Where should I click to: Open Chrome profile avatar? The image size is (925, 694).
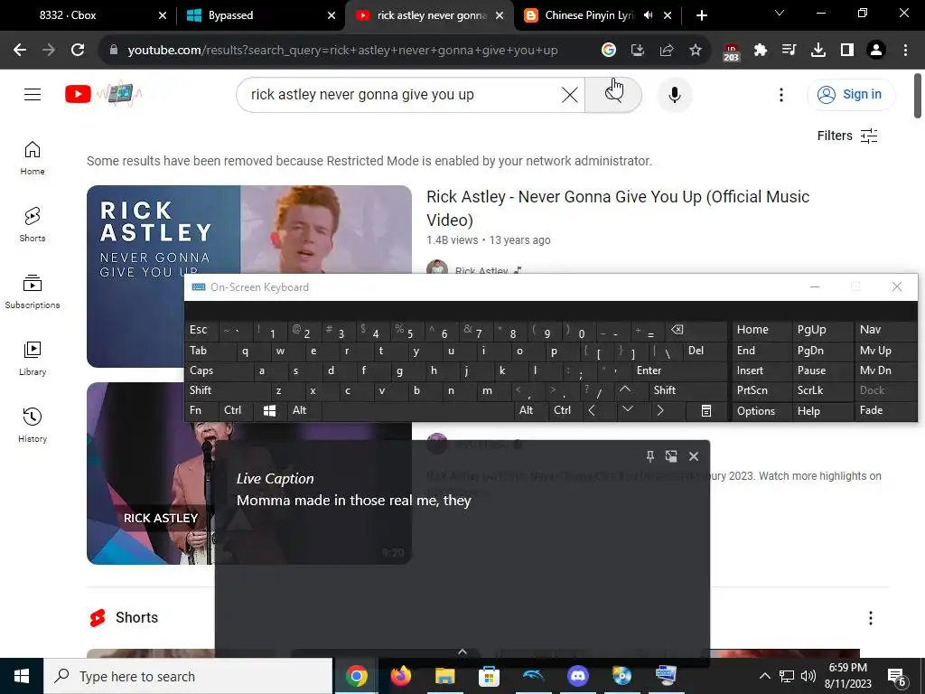(x=876, y=51)
